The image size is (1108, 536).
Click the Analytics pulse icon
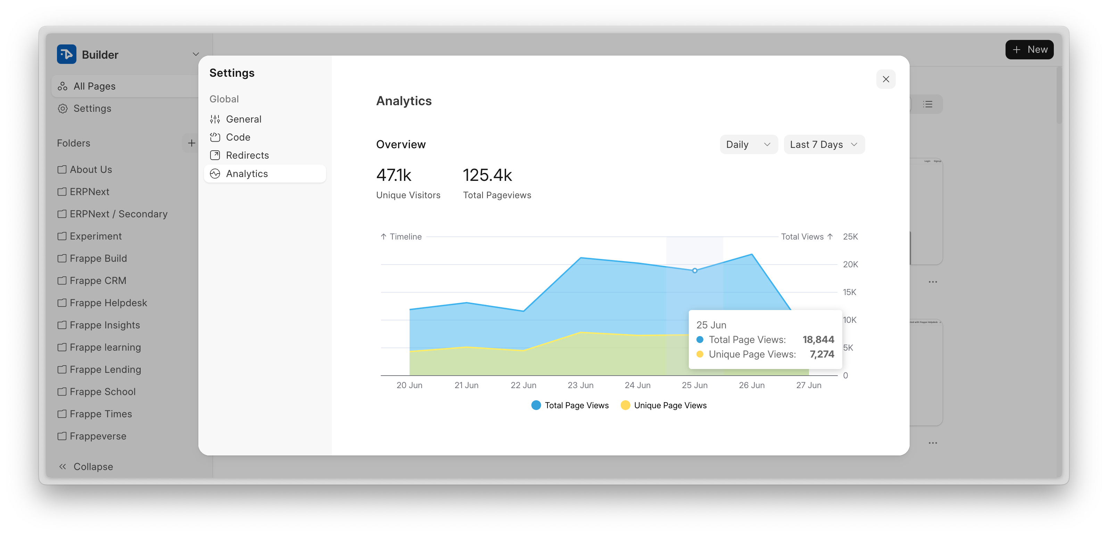(215, 174)
